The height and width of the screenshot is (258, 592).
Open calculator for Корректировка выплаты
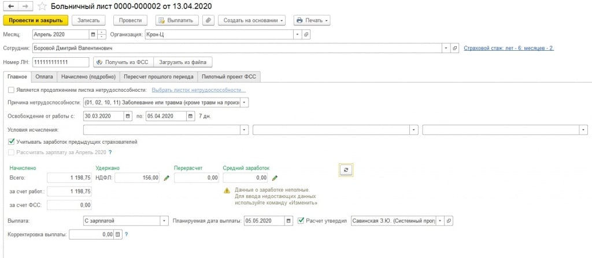click(117, 234)
